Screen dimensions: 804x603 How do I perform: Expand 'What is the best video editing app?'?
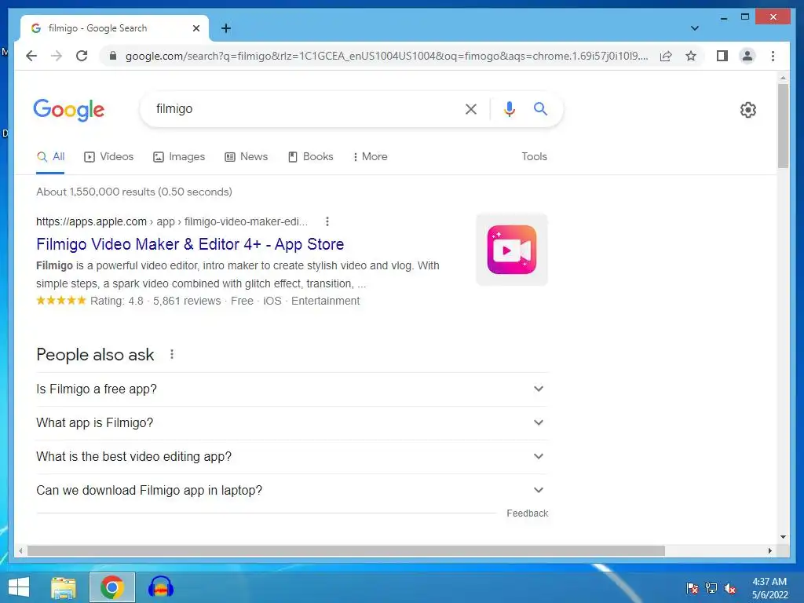click(x=292, y=456)
